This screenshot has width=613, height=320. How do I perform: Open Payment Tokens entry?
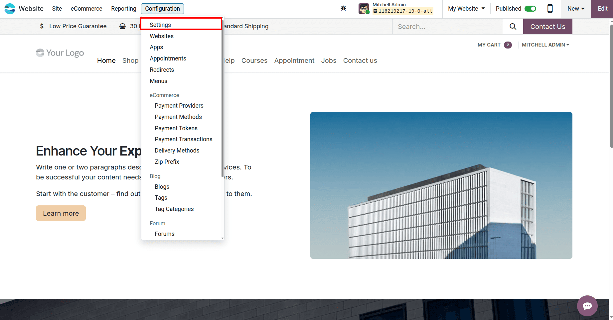pos(181,128)
